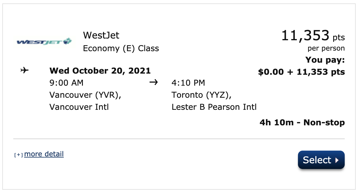Click the large 11,353 pts price

313,36
